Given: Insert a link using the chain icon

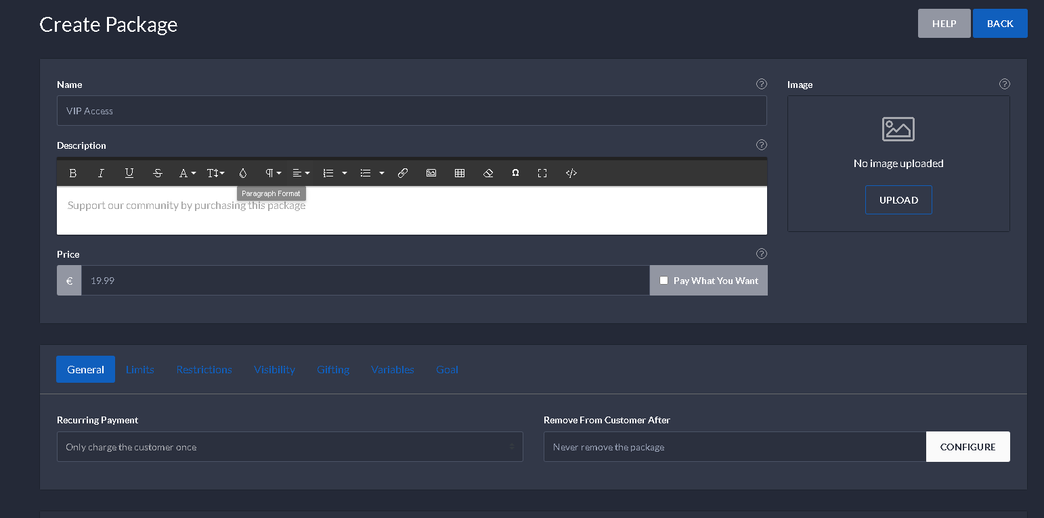Looking at the screenshot, I should 403,173.
